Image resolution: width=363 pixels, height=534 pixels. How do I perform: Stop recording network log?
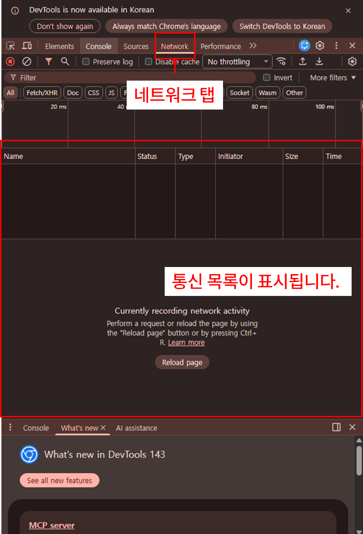coord(10,61)
